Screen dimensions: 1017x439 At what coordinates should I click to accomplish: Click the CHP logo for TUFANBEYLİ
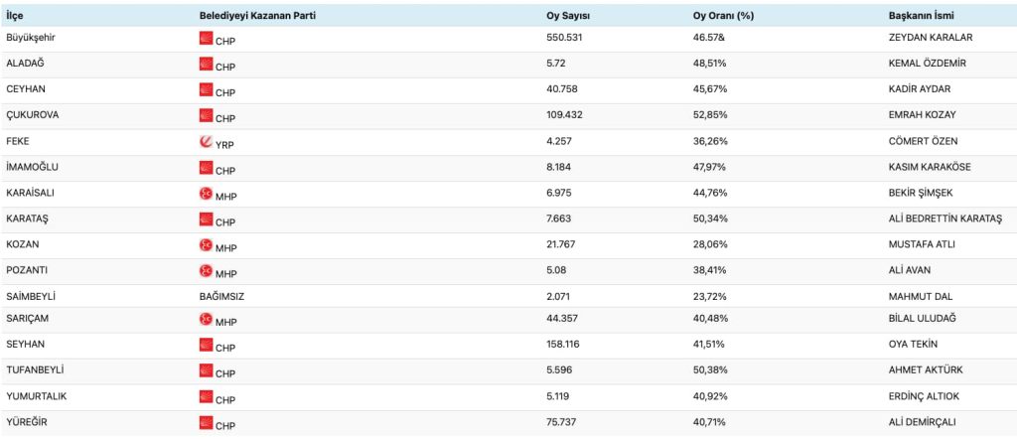coord(207,370)
